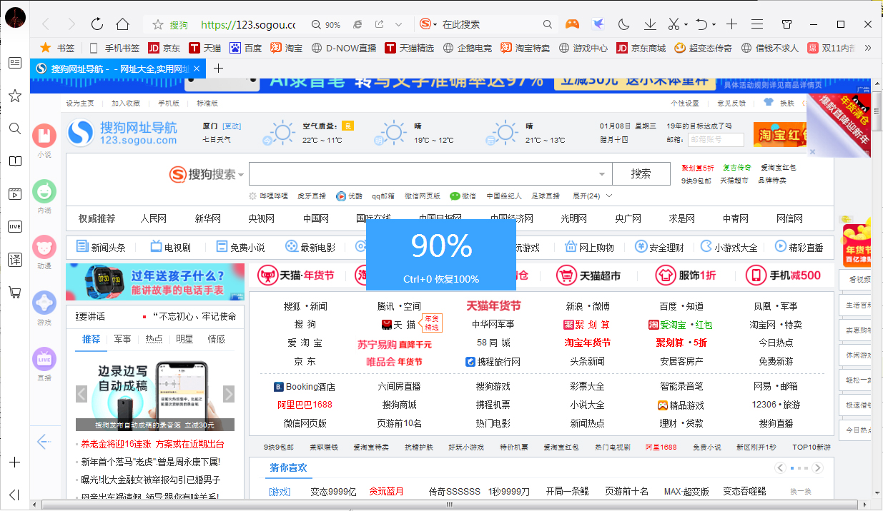
Task: Click the 游戏 icon in the left panel
Action: [44, 303]
